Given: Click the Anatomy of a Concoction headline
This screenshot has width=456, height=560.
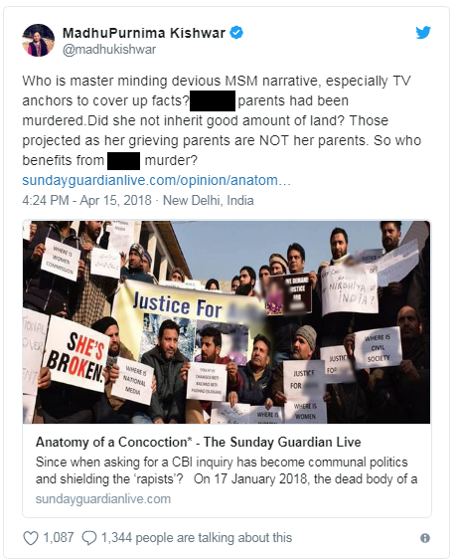Looking at the screenshot, I should [199, 443].
